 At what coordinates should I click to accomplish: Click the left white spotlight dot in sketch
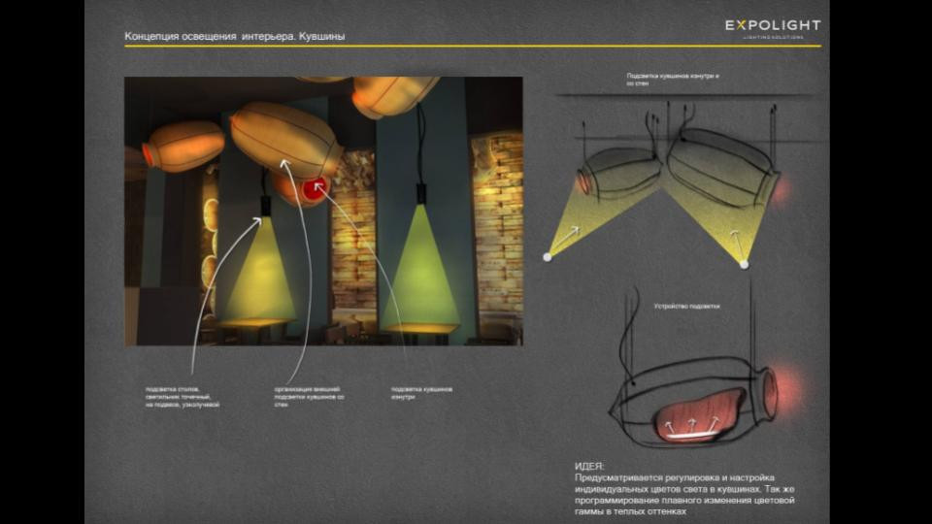[548, 257]
